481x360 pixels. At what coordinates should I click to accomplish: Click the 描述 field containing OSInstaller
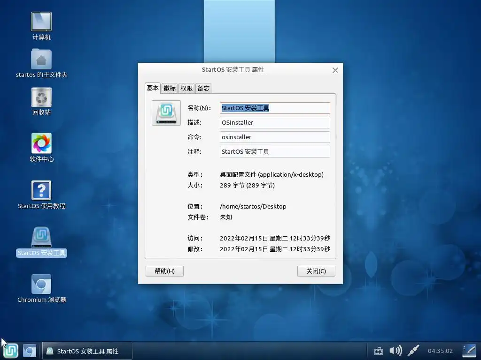[x=275, y=123]
